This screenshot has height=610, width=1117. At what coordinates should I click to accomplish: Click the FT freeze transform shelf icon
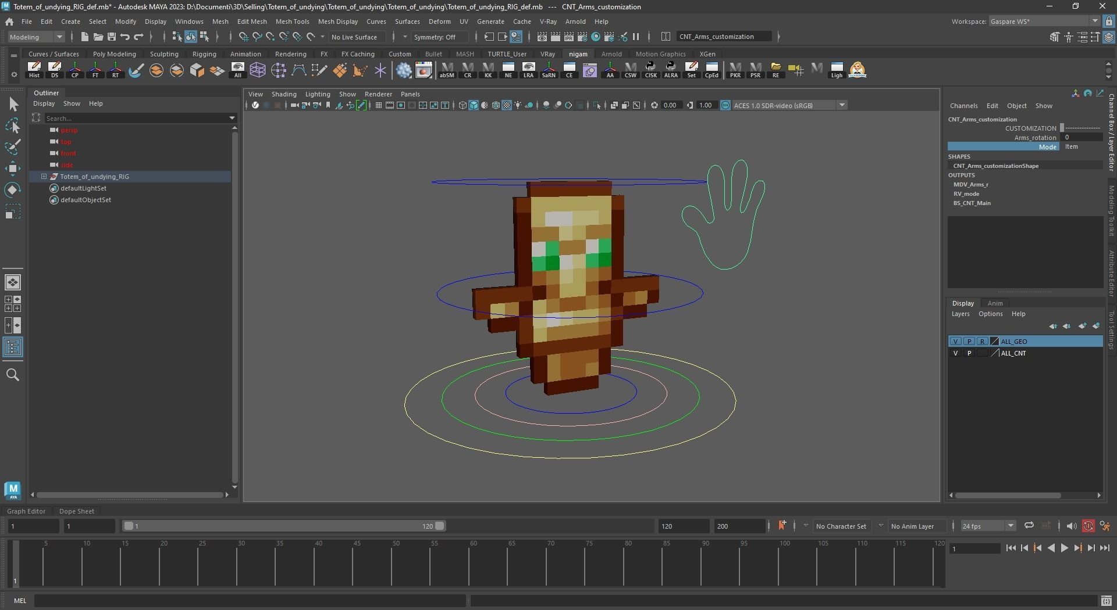[x=95, y=70]
